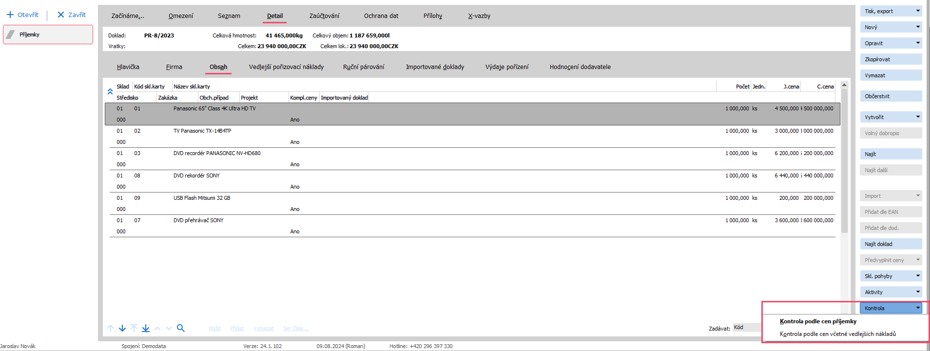
Task: Click the Najít doklad button
Action: point(891,244)
